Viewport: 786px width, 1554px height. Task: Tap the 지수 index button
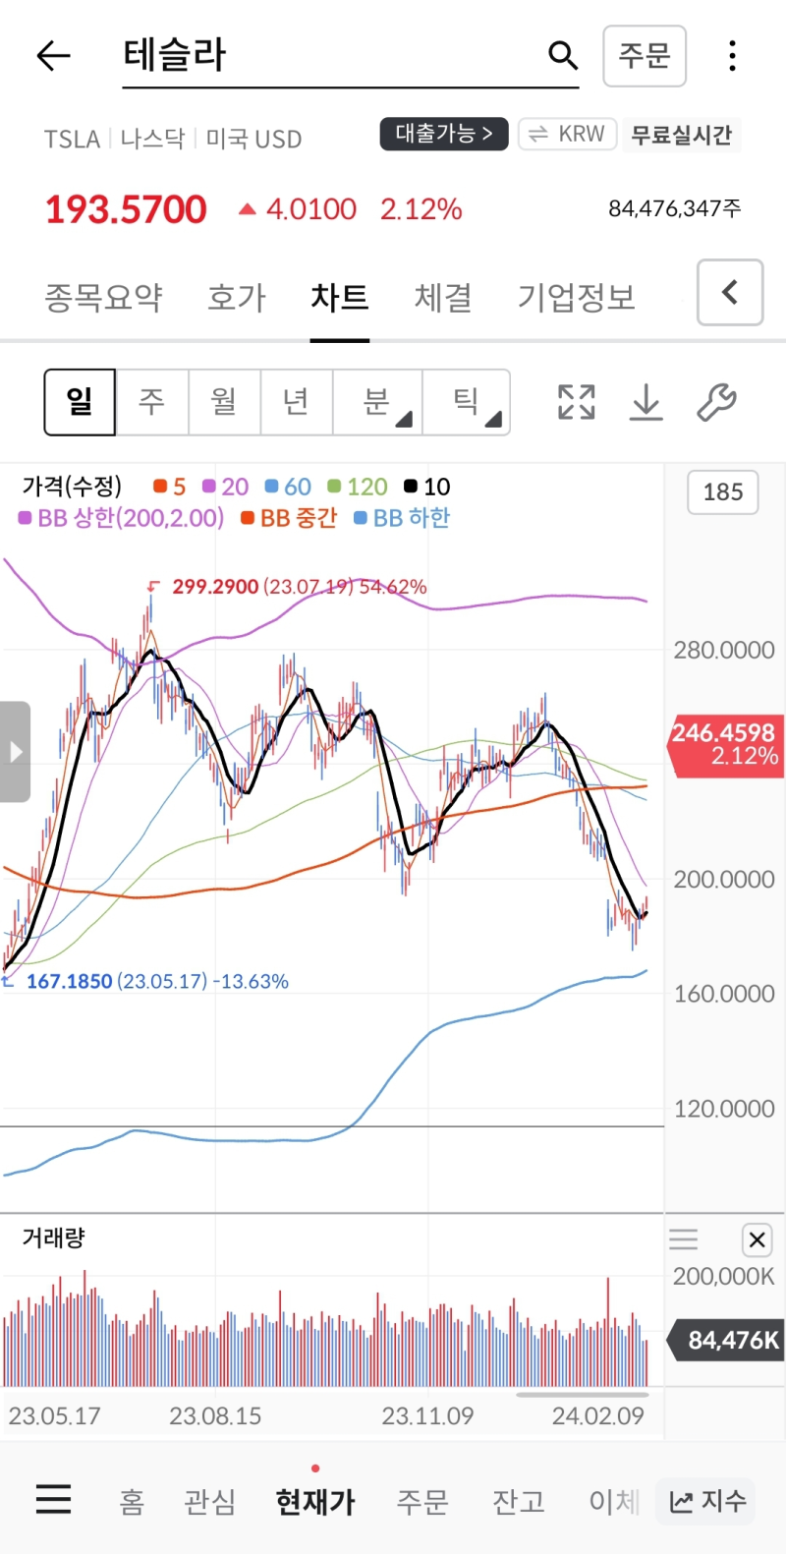point(707,1501)
